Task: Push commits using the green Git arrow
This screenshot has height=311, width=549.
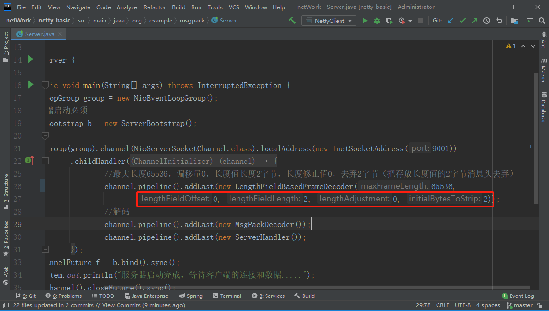Action: click(x=475, y=21)
